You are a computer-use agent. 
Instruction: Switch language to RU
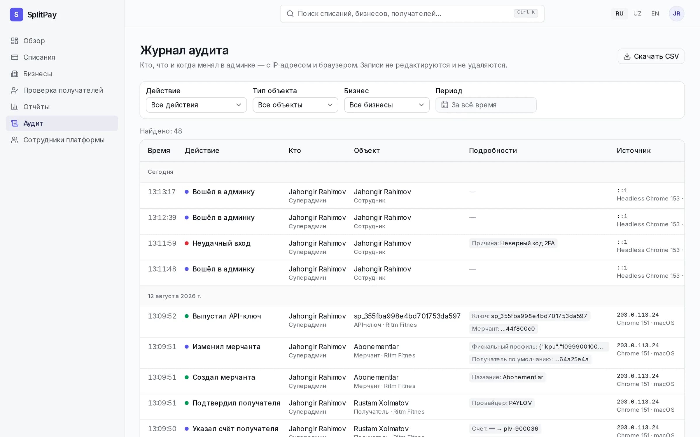click(x=619, y=13)
